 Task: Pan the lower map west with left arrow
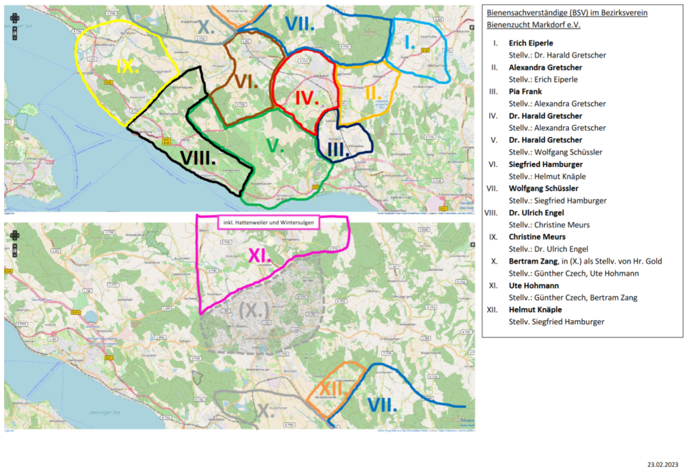pos(12,235)
